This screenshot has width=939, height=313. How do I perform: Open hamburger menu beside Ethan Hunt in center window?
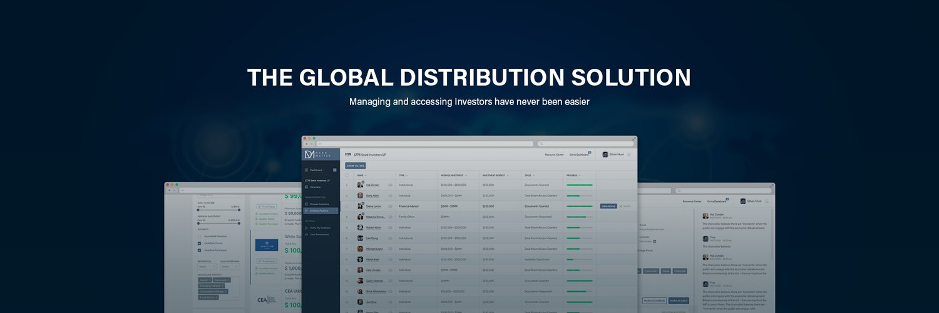click(629, 155)
